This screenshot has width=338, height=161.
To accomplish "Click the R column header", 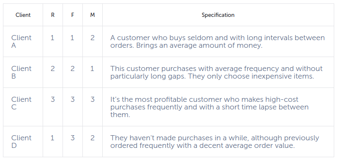I will pyautogui.click(x=52, y=15).
